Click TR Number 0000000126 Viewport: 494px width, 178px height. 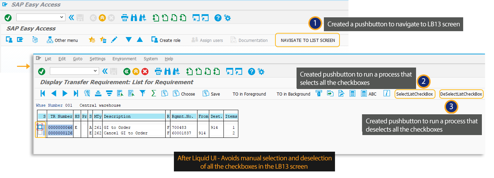[60, 133]
